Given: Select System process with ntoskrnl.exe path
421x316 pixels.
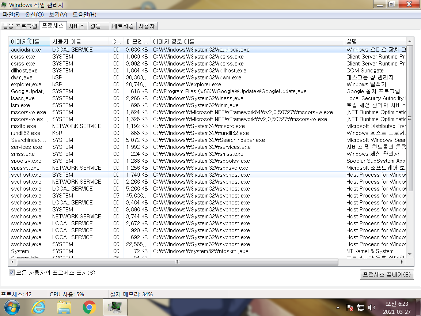Looking at the screenshot, I should [208, 251].
